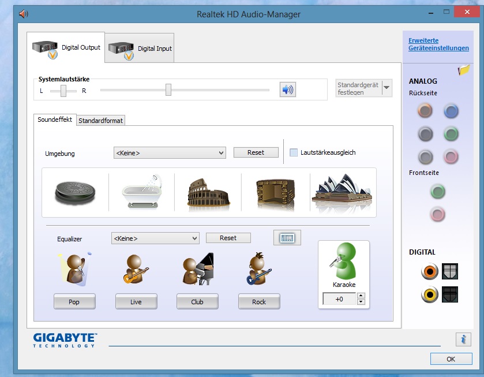
Task: Select the Colosseum environment icon
Action: tap(208, 193)
